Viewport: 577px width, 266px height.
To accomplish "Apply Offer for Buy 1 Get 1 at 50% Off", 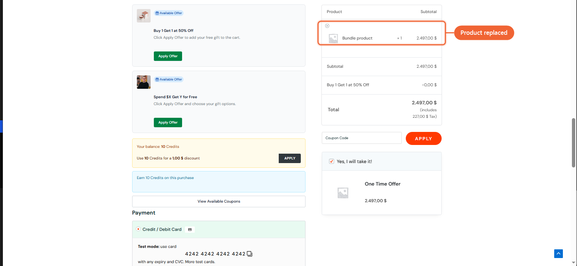I will 168,56.
